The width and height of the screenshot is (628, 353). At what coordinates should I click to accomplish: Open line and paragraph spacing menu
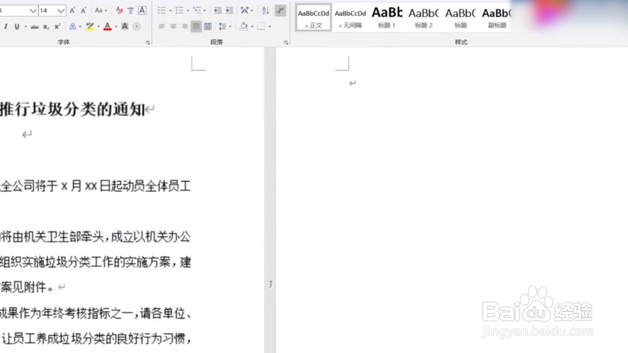point(224,26)
